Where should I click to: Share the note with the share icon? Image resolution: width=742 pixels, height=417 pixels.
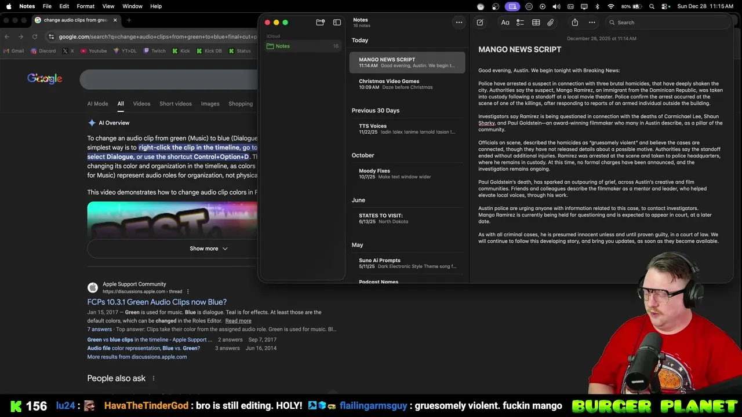tap(574, 23)
